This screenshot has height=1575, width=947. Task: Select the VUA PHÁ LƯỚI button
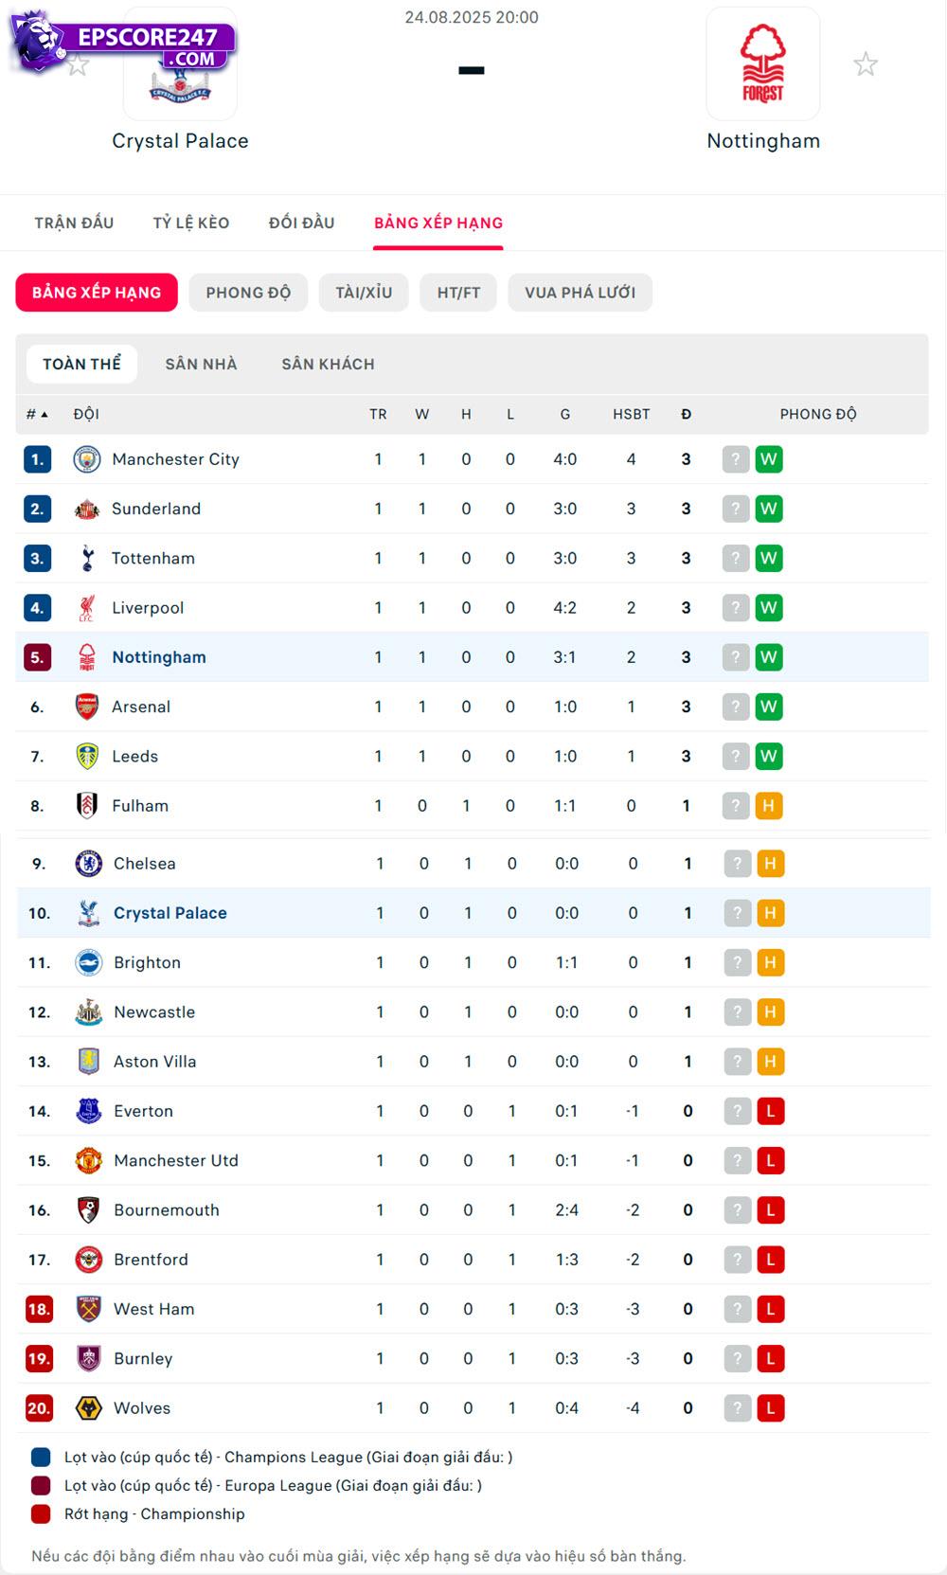(x=580, y=293)
